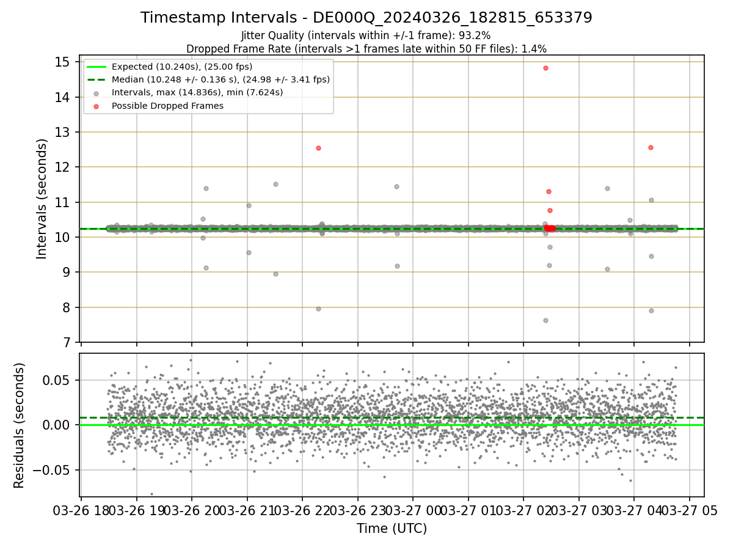Viewport: 733px width, 550px height.
Task: Select the 'Dropped Frame Rate' 1.4% subtitle line
Action: coord(366,48)
